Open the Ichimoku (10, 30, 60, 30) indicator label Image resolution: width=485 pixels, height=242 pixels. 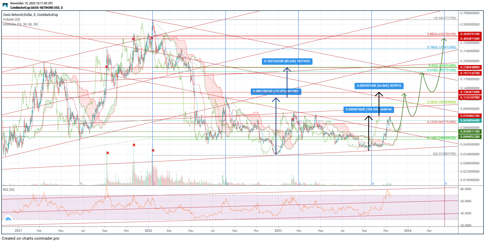coord(20,24)
